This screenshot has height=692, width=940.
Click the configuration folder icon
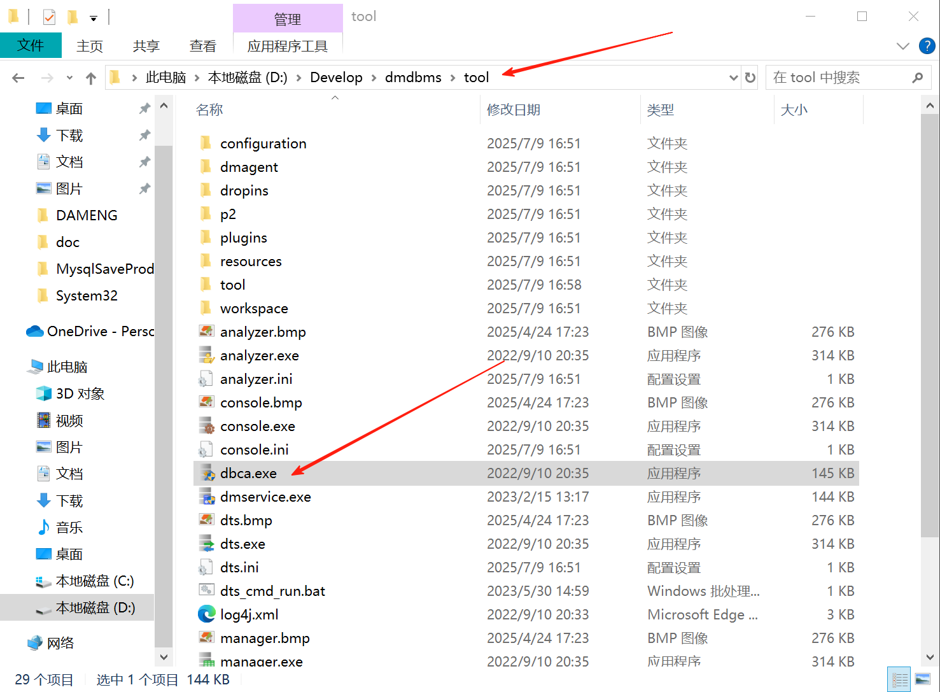click(206, 143)
